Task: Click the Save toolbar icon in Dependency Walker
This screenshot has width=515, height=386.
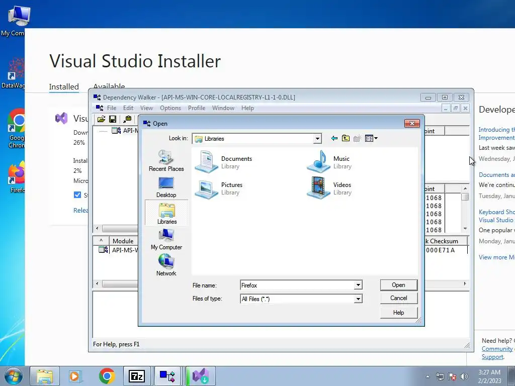Action: pyautogui.click(x=113, y=119)
